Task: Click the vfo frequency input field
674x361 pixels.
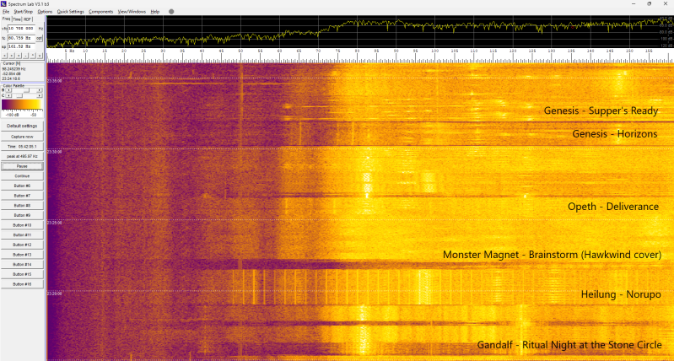Action: (21, 29)
